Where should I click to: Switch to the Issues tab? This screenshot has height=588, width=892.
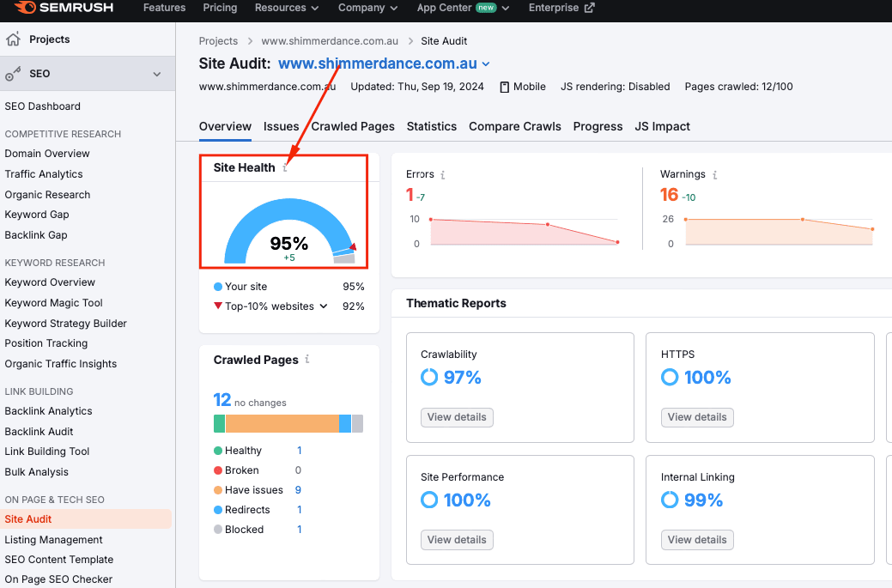pyautogui.click(x=281, y=126)
